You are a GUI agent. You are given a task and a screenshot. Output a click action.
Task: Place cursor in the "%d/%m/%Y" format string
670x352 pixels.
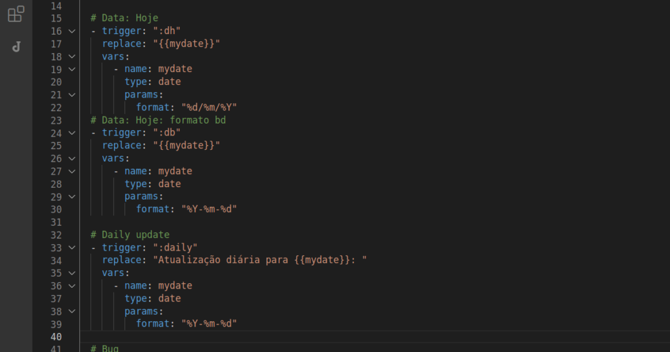click(208, 107)
